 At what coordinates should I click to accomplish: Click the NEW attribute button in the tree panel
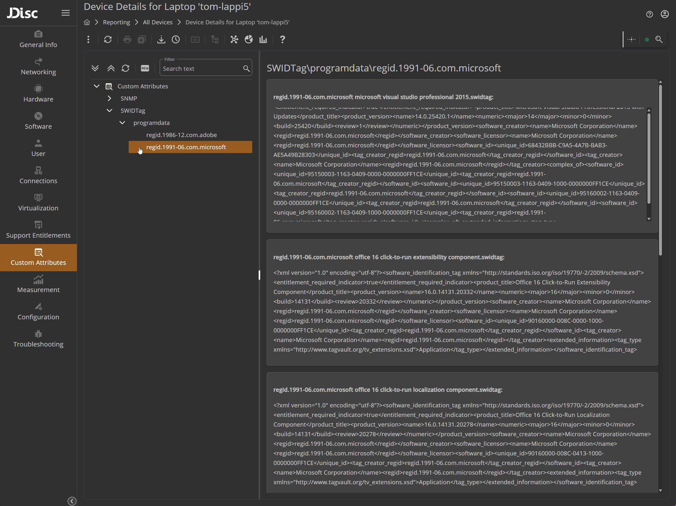pyautogui.click(x=145, y=68)
